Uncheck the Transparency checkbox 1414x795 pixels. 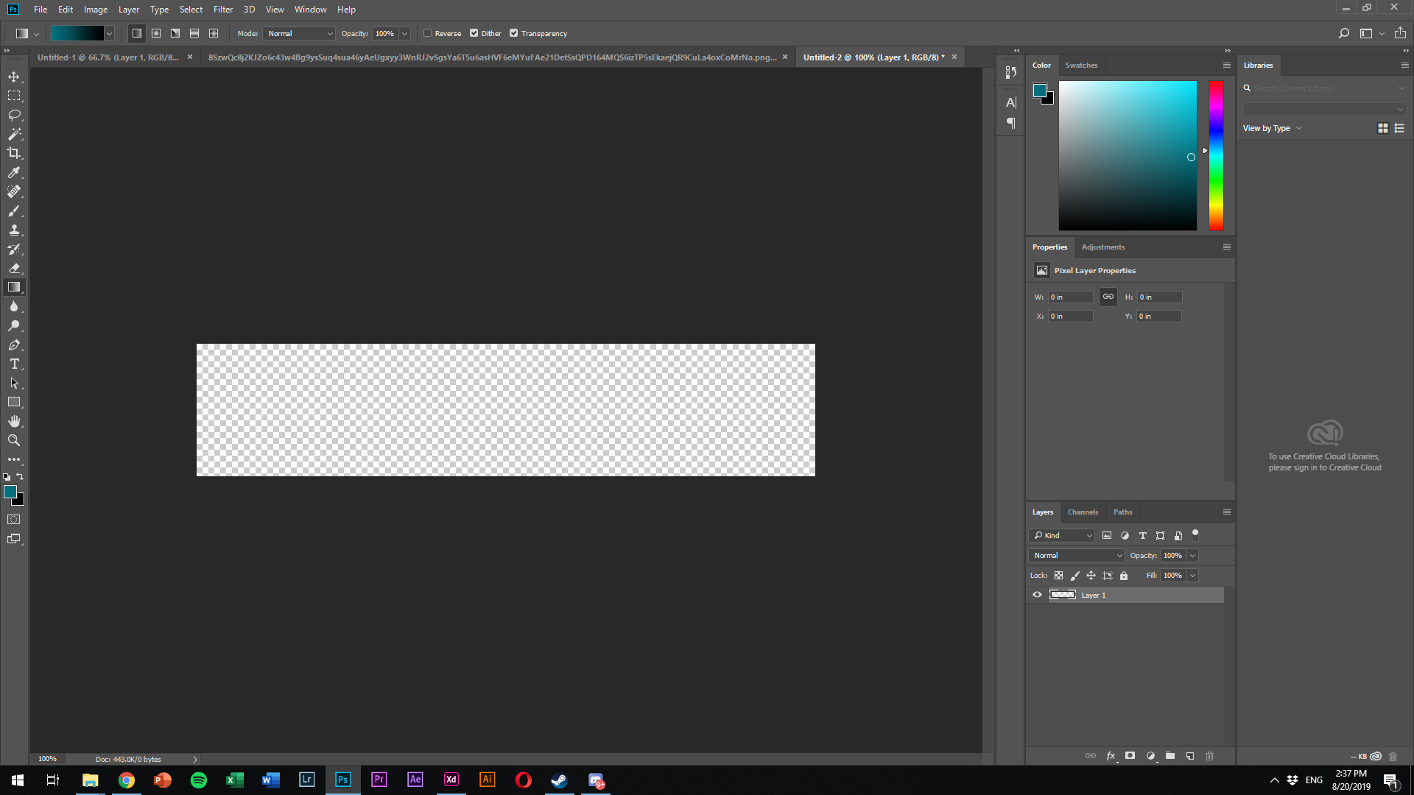click(x=513, y=33)
